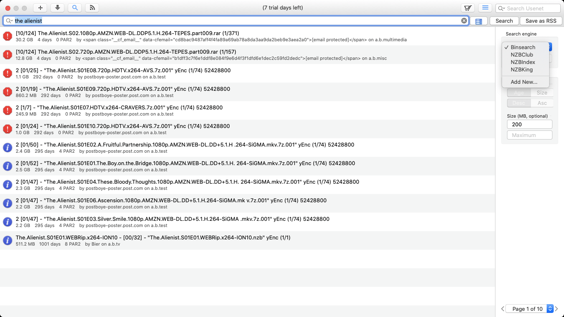The height and width of the screenshot is (317, 564).
Task: Click the info icon of WEBRip.x264-ION10 result
Action: point(7,240)
